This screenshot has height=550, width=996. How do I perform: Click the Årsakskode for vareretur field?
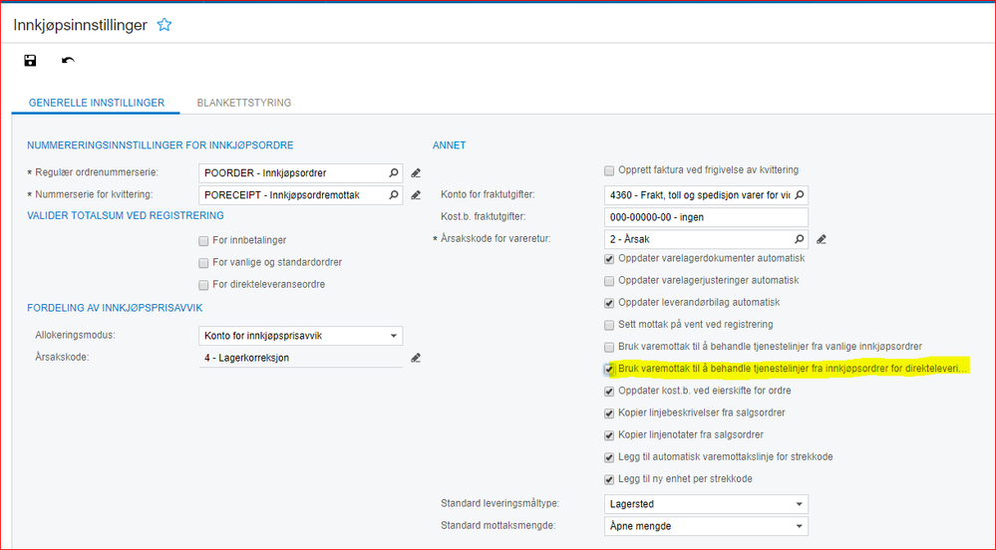pos(697,239)
